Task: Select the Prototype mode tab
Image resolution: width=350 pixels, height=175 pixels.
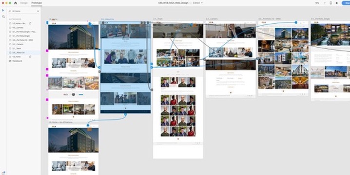Action: coord(37,3)
